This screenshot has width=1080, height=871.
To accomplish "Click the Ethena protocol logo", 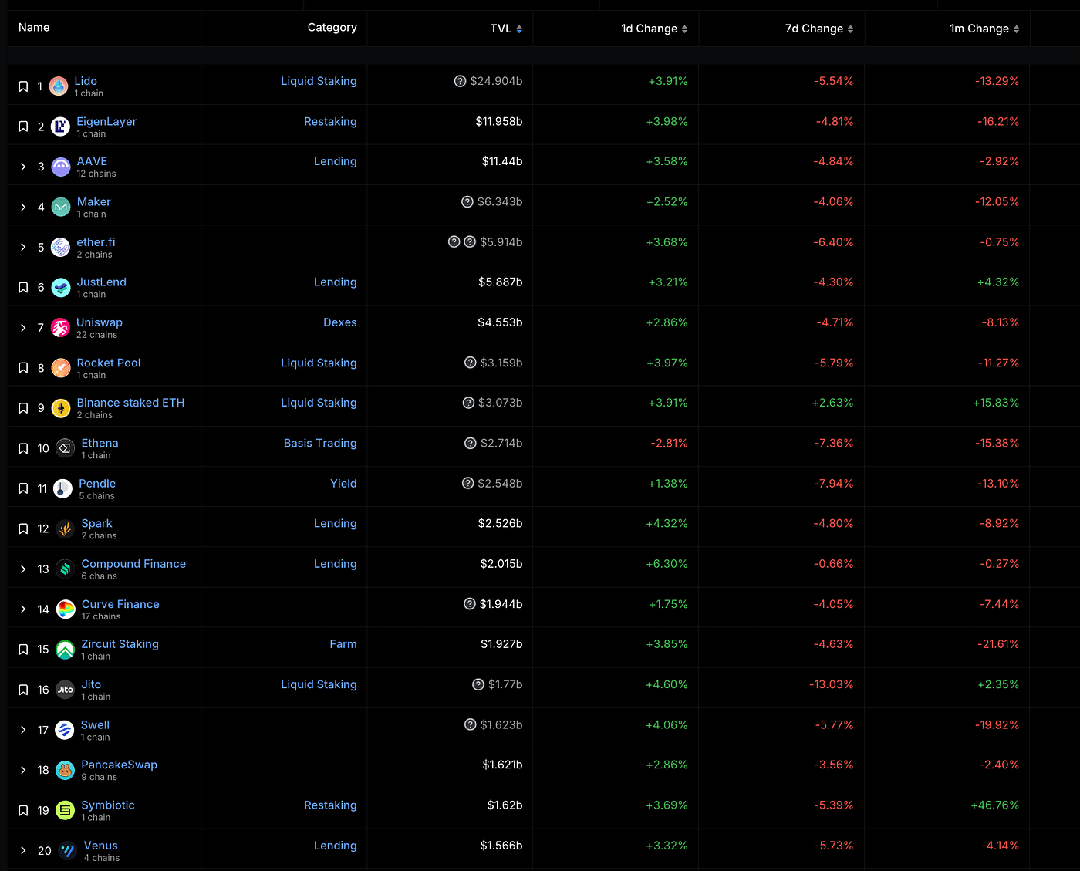I will pyautogui.click(x=65, y=448).
